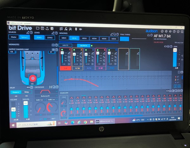
Task: Select memory MEM1
Action: (64, 38)
